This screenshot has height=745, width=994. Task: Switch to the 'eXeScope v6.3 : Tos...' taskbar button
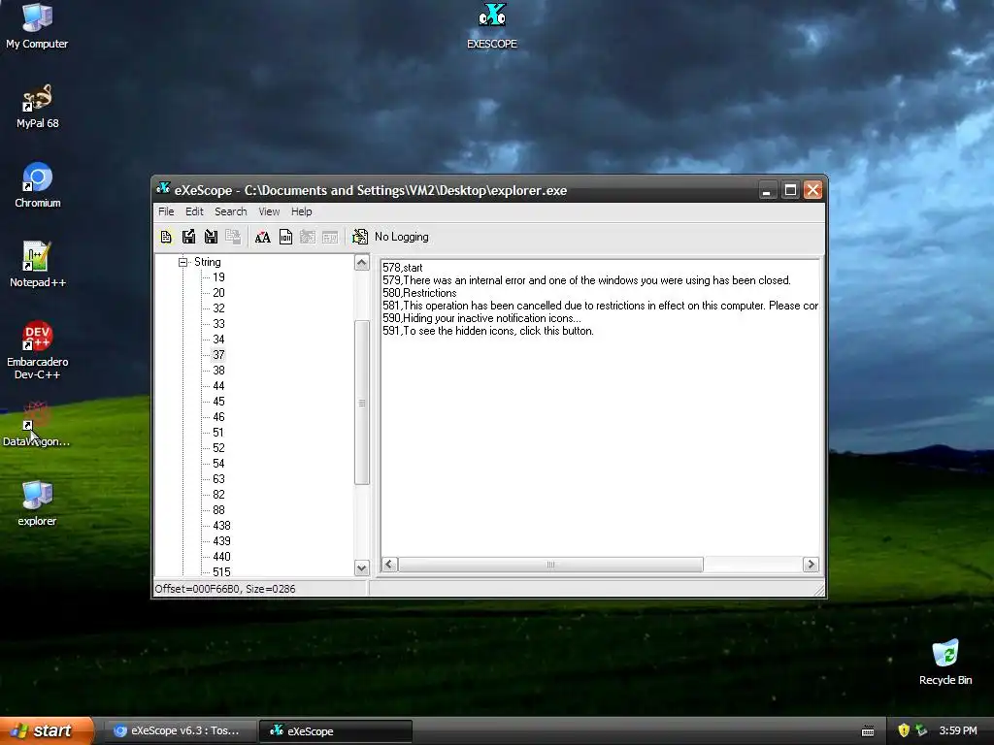click(x=180, y=731)
